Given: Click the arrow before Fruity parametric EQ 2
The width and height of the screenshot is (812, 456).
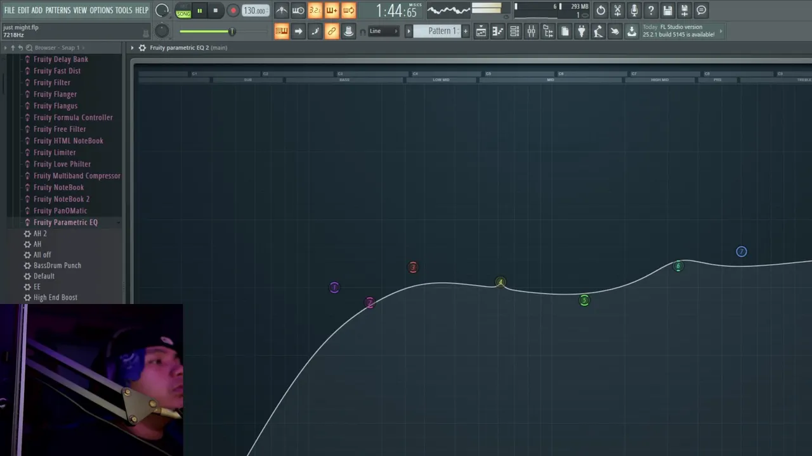Looking at the screenshot, I should pyautogui.click(x=133, y=47).
